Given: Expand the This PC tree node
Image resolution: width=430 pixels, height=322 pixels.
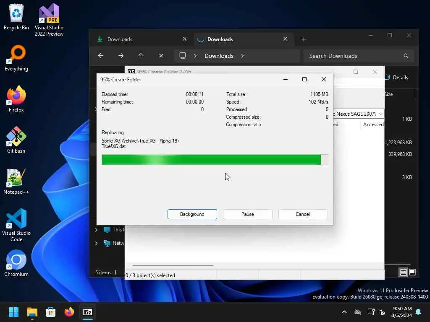Looking at the screenshot, I should pos(96,230).
